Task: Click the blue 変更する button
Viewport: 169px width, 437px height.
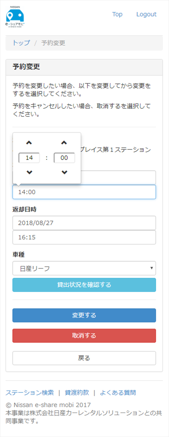Action: tap(84, 316)
